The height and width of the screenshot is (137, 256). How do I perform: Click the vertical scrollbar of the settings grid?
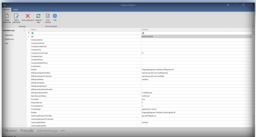[253, 77]
